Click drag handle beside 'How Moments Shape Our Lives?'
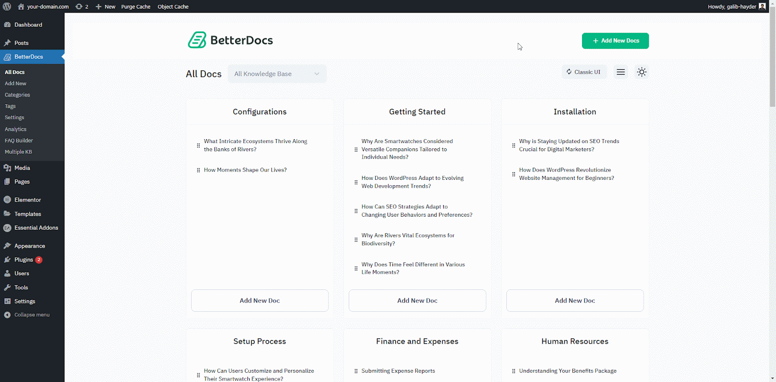This screenshot has height=382, width=776. [198, 170]
